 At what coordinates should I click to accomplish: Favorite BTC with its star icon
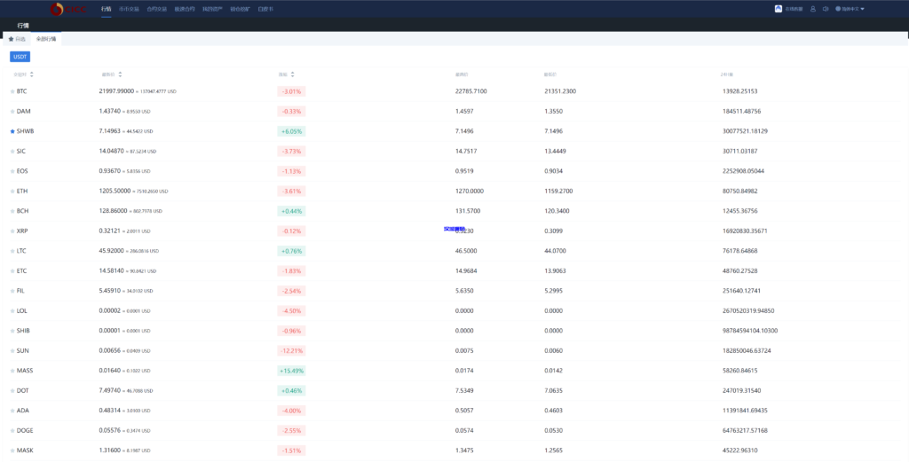(x=12, y=91)
